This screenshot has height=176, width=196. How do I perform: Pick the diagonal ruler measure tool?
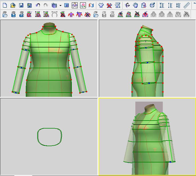click(x=187, y=5)
